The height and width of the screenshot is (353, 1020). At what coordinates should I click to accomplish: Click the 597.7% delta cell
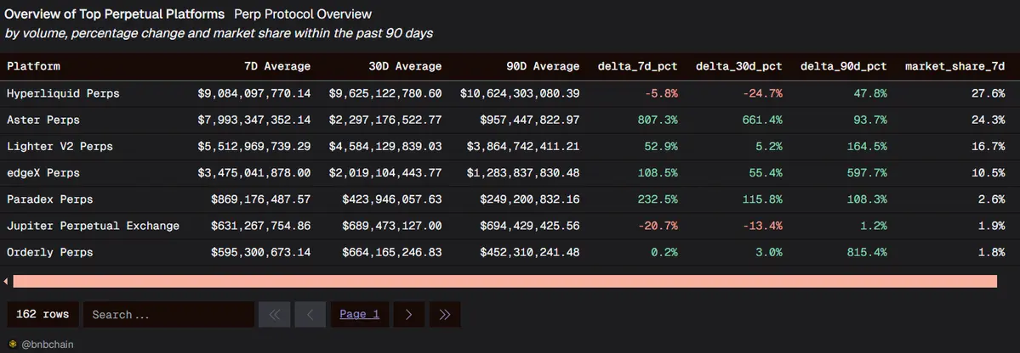(x=867, y=173)
